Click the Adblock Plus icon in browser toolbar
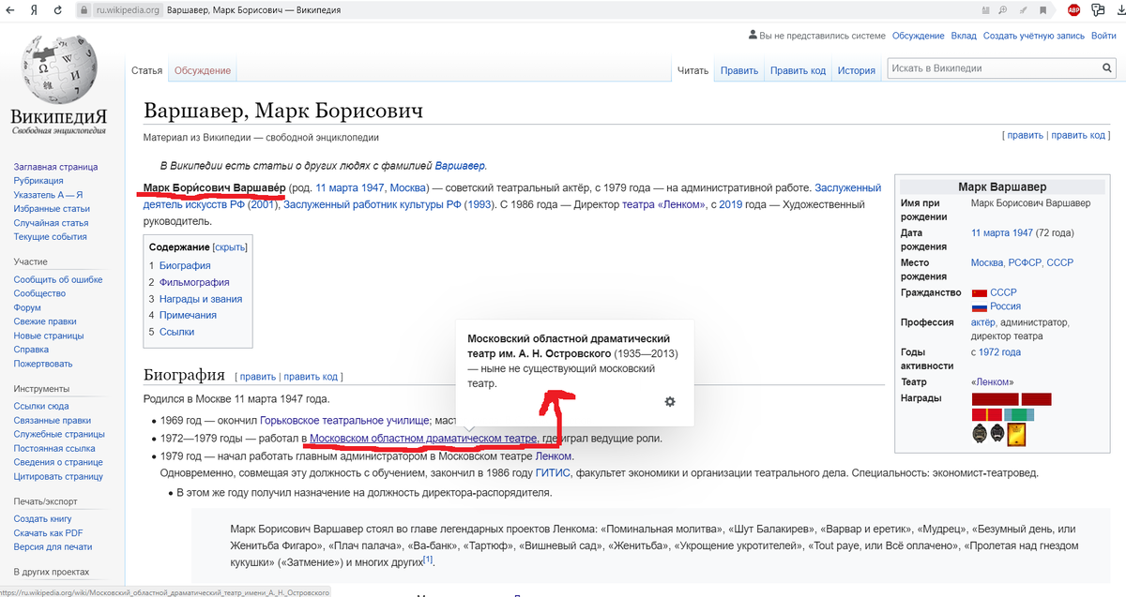This screenshot has height=597, width=1126. point(1073,9)
